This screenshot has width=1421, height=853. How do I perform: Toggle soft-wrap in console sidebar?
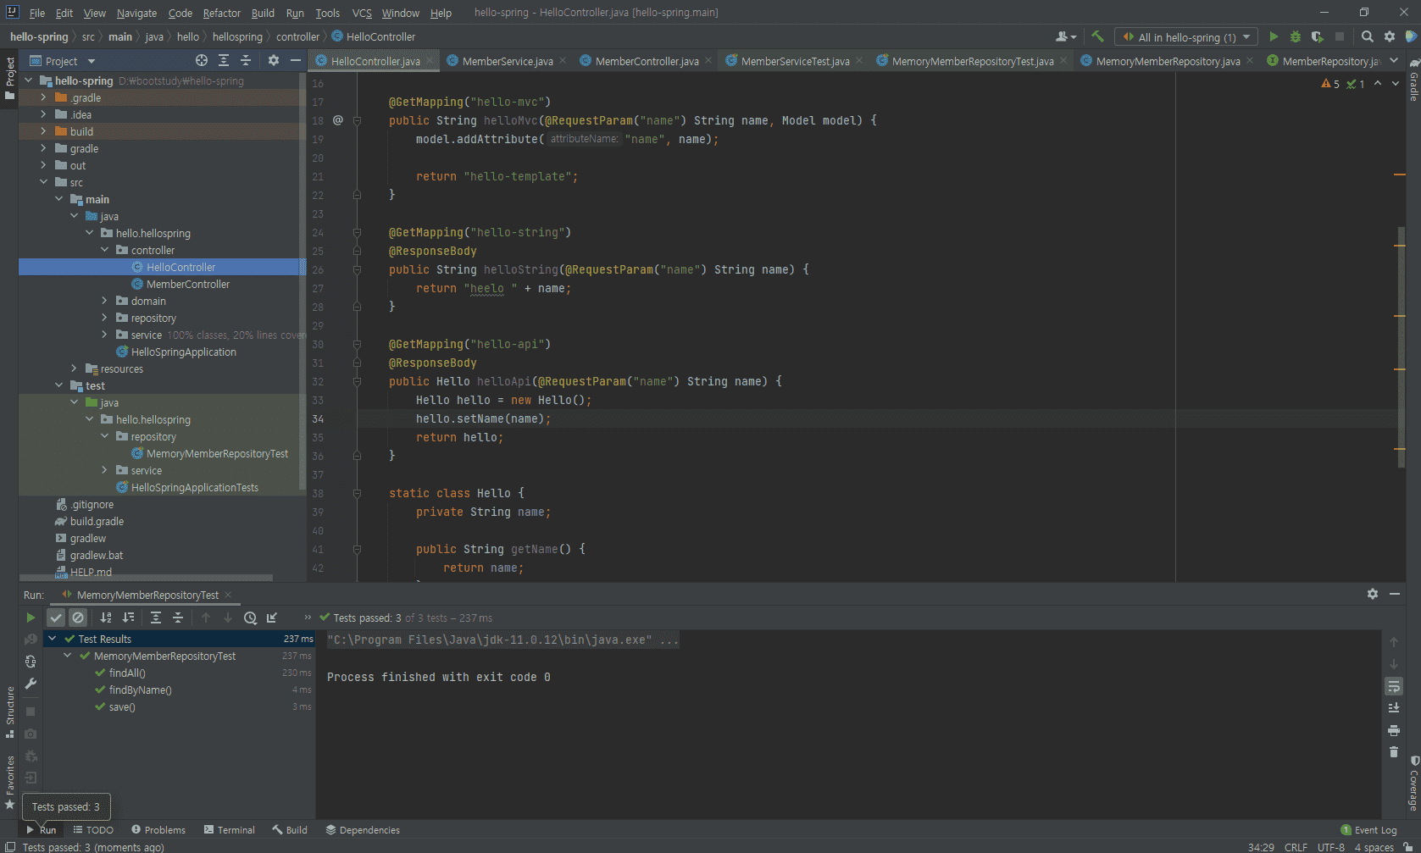click(x=1394, y=686)
